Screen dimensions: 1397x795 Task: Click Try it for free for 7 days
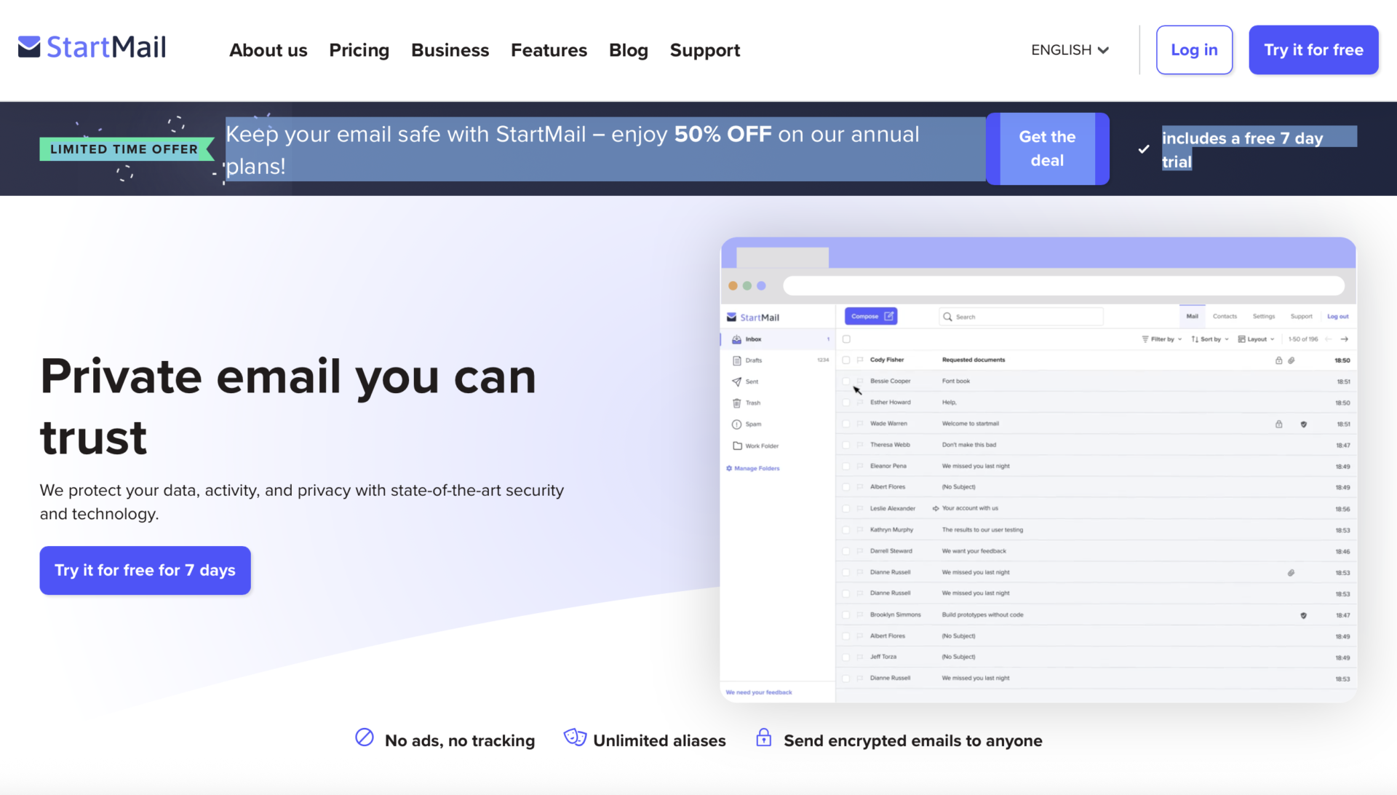(x=145, y=570)
